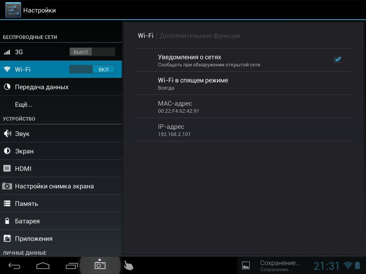Open Приложения settings

[34, 239]
